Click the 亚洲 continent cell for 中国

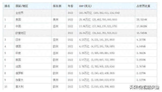click(x=56, y=26)
